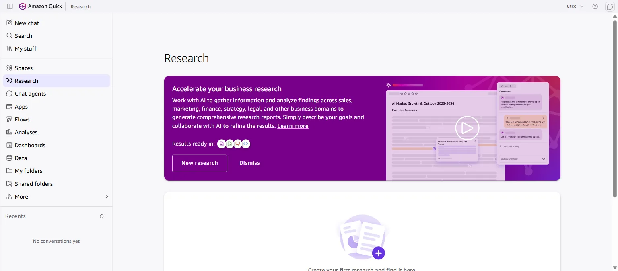Expand the More menu chevron
The image size is (618, 271).
point(107,197)
